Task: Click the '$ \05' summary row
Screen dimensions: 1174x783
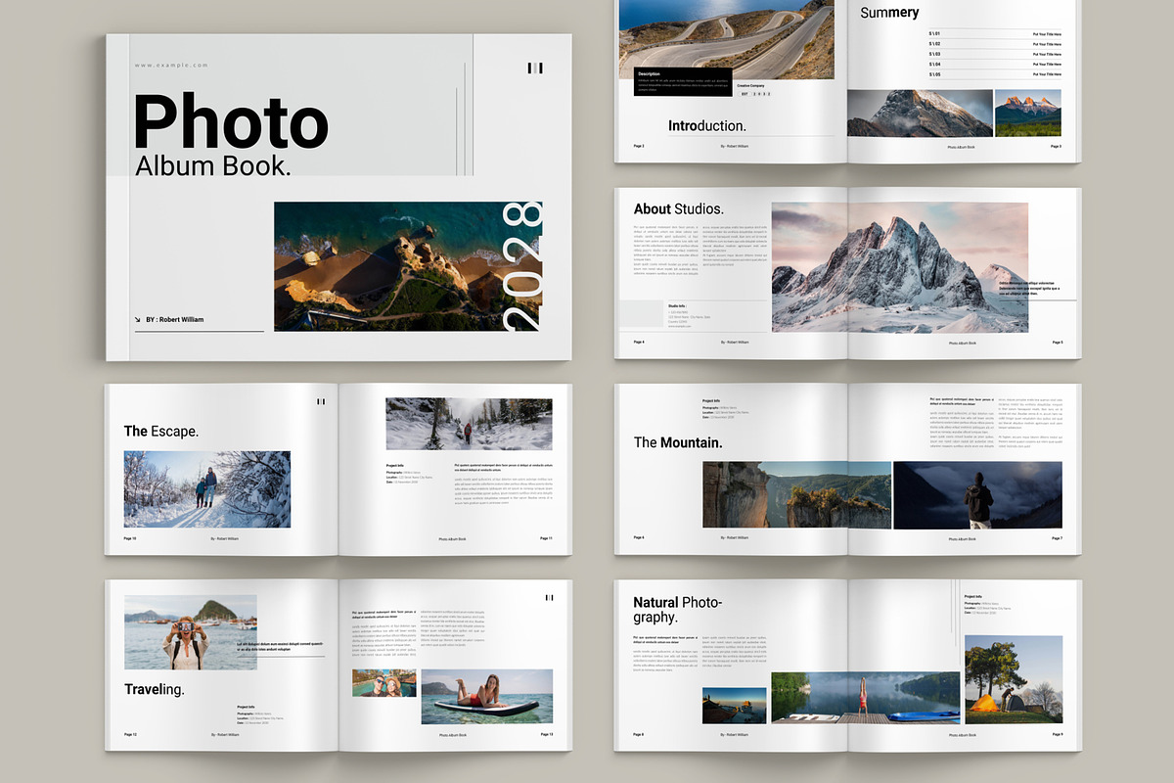Action: (995, 74)
